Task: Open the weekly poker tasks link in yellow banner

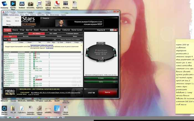Action: pyautogui.click(x=42, y=45)
